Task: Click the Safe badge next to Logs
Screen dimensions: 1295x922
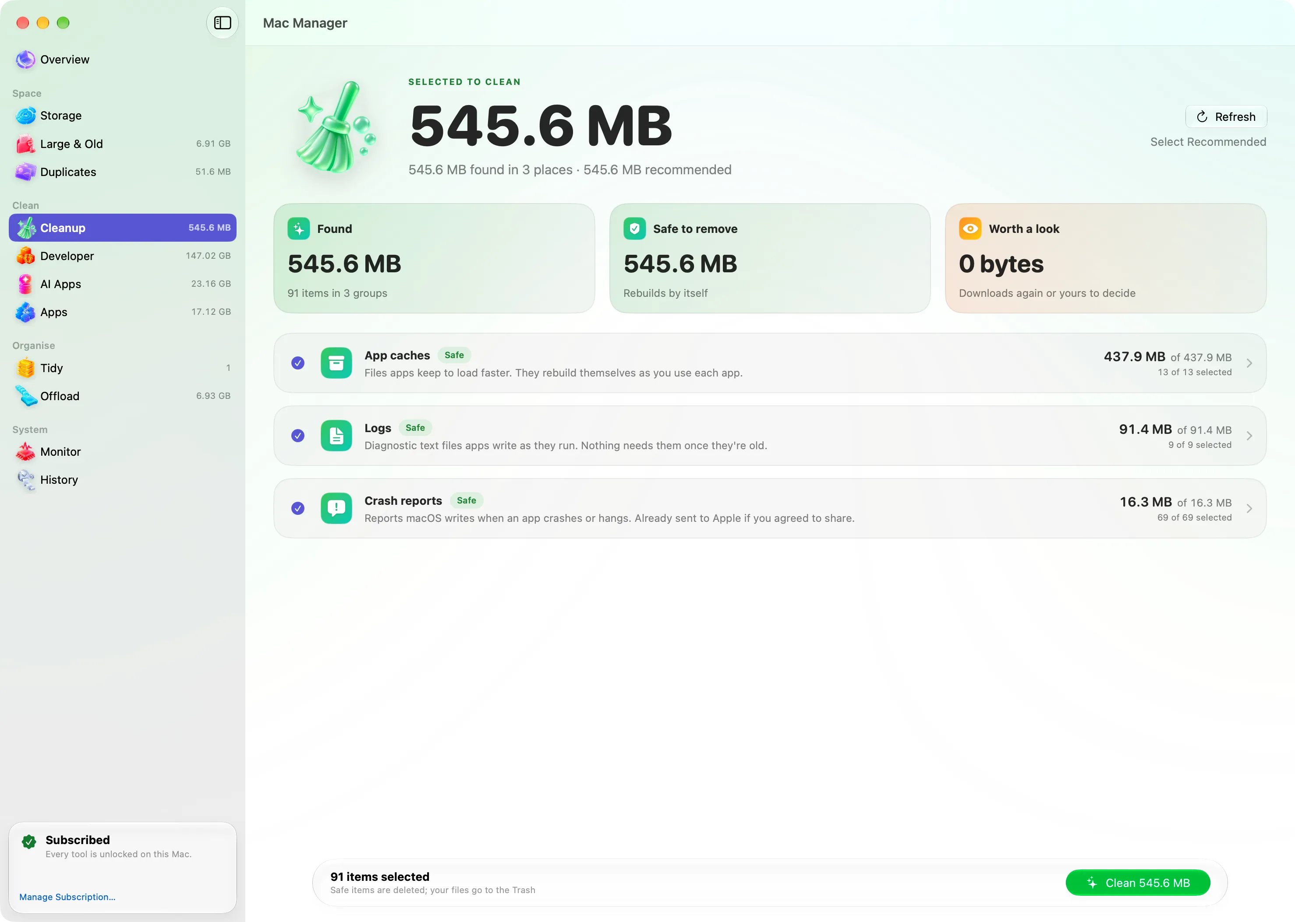Action: pyautogui.click(x=415, y=428)
